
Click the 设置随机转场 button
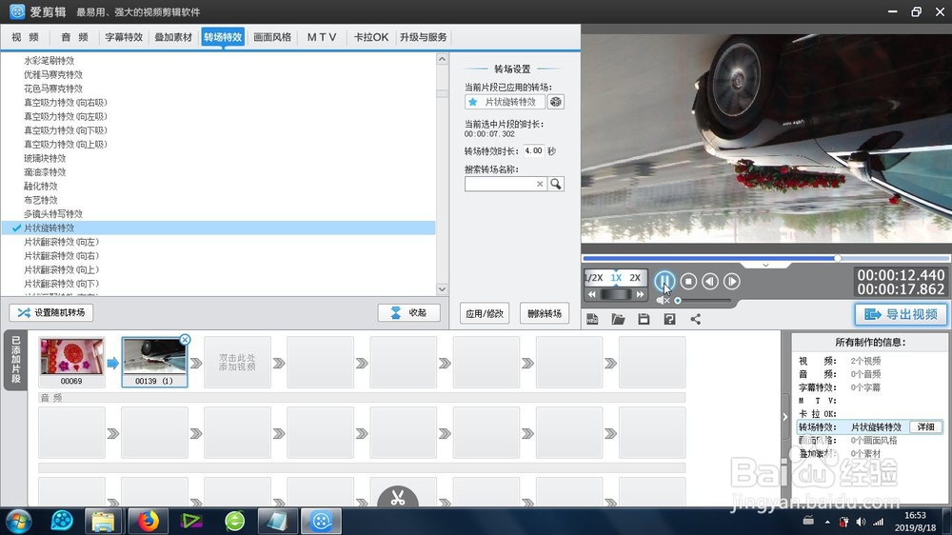(51, 313)
